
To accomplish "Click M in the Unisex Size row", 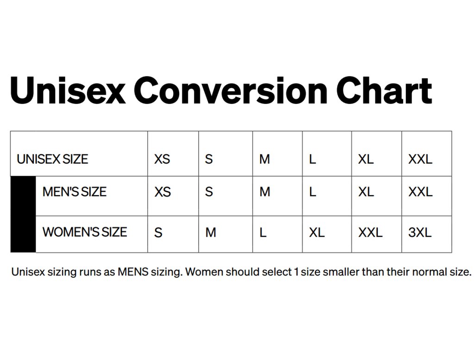I will (x=264, y=159).
